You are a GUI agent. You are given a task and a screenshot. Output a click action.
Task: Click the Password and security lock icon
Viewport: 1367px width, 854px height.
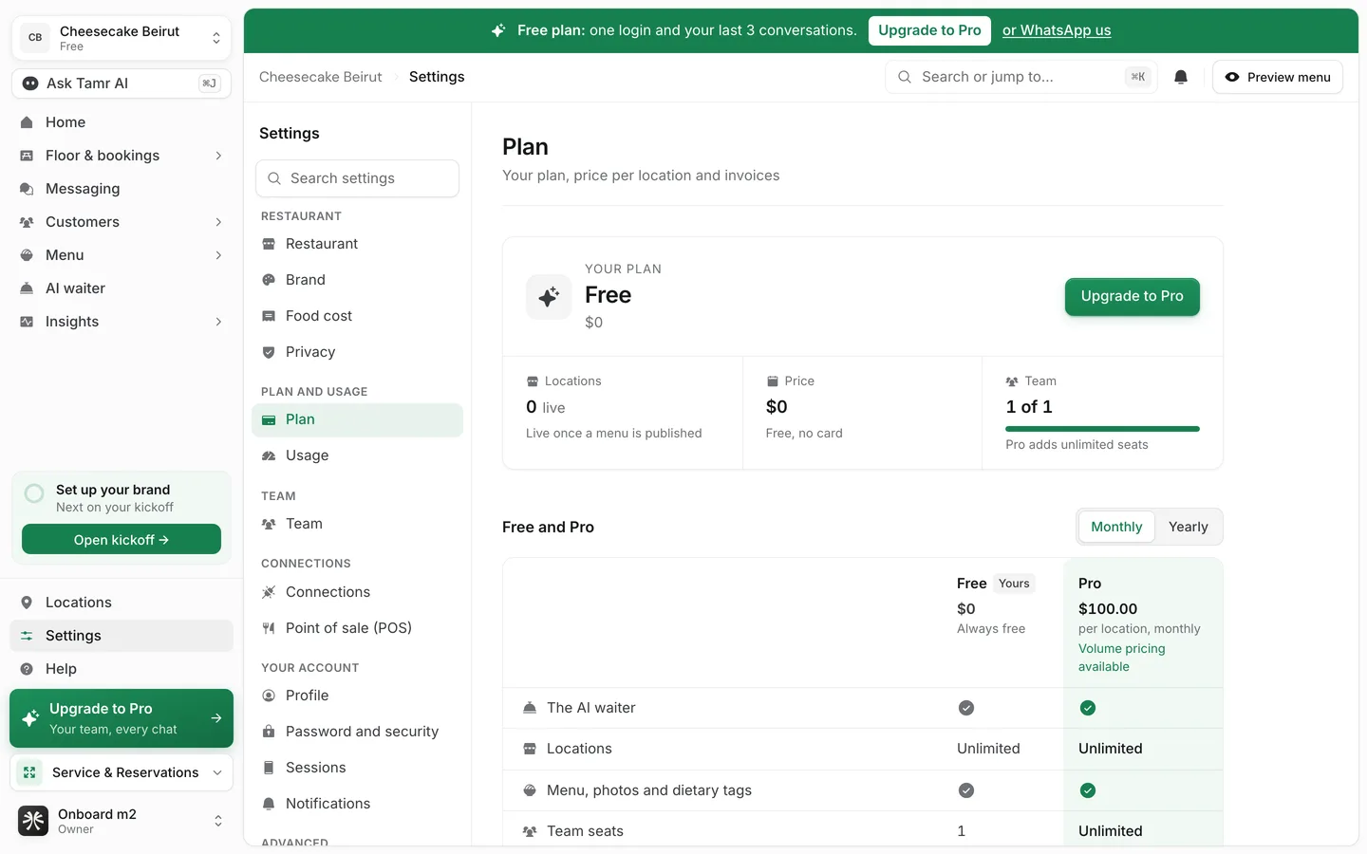(269, 732)
